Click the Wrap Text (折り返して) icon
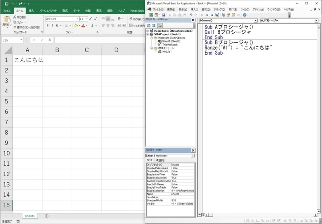Viewport: 322px width, 224px height. 131,19
